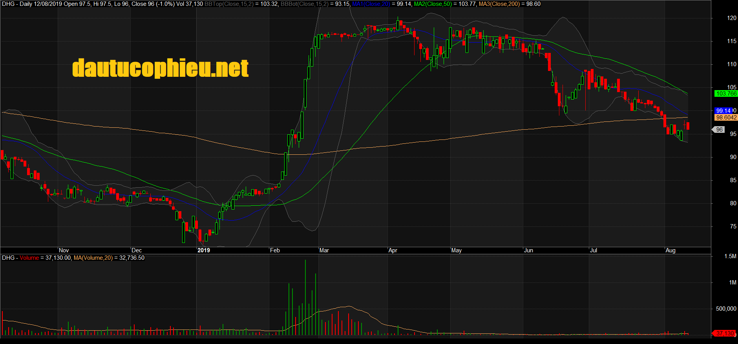This screenshot has height=344, width=738.
Task: Click the gray 96 last-price marker
Action: pyautogui.click(x=719, y=130)
